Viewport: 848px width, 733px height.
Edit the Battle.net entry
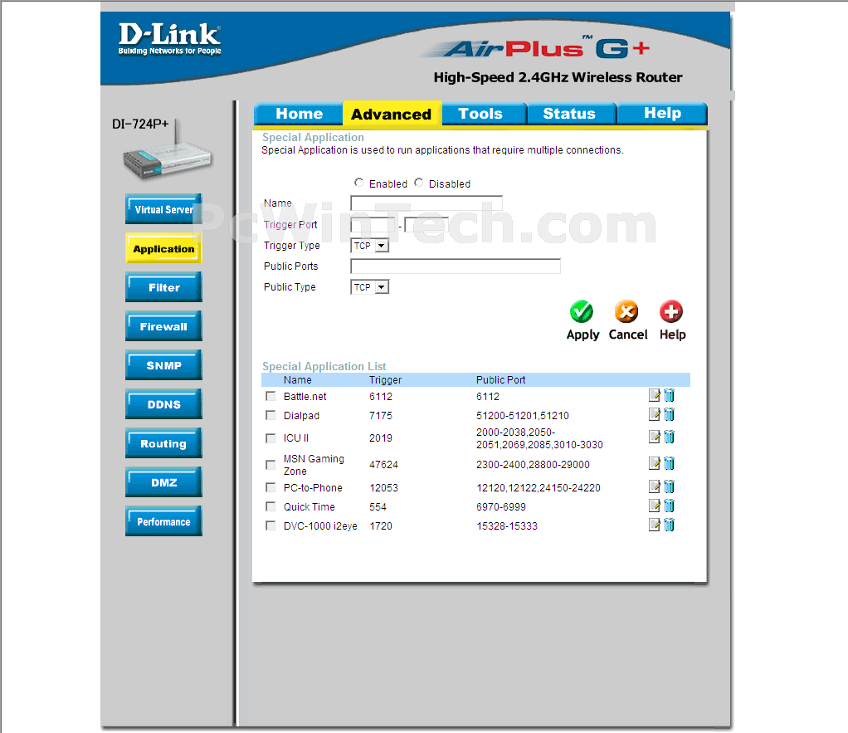[655, 395]
